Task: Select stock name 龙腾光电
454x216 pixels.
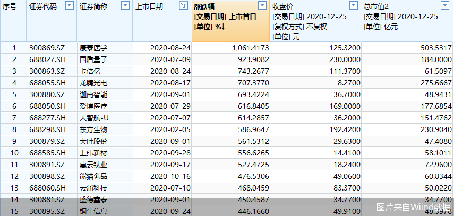Action: [x=93, y=83]
